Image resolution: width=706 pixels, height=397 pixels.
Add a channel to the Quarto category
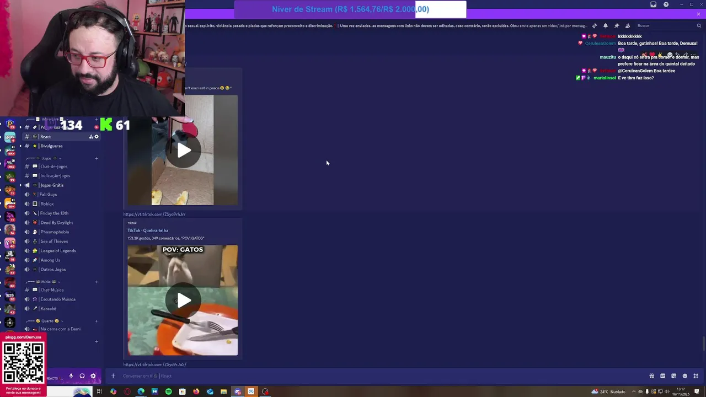(97, 321)
